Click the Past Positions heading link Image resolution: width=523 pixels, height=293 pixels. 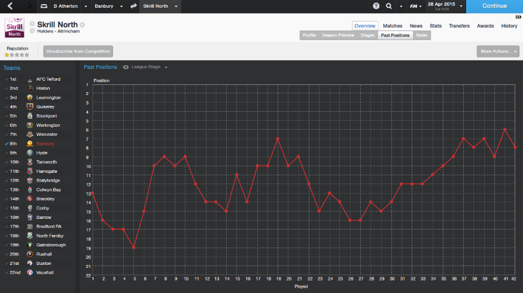[x=101, y=67]
